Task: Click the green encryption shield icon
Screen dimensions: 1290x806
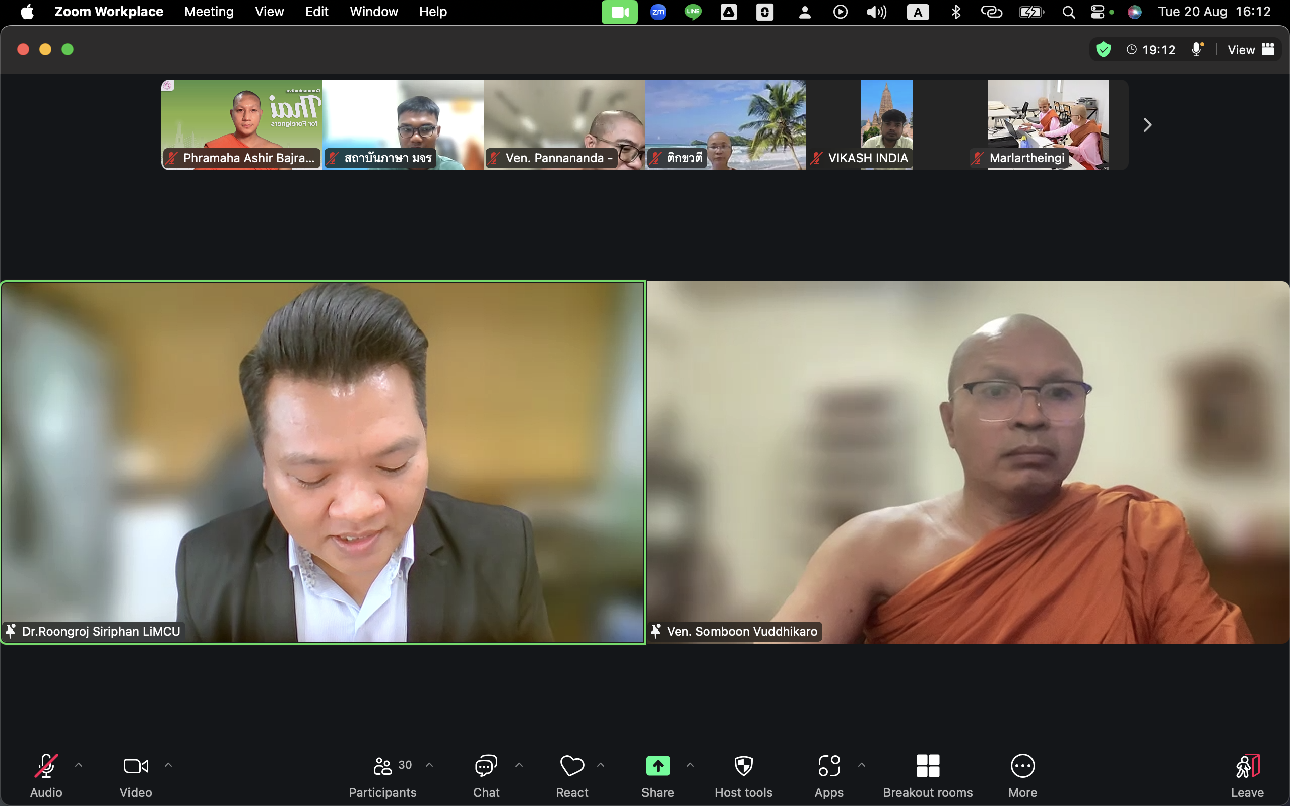Action: point(1104,50)
